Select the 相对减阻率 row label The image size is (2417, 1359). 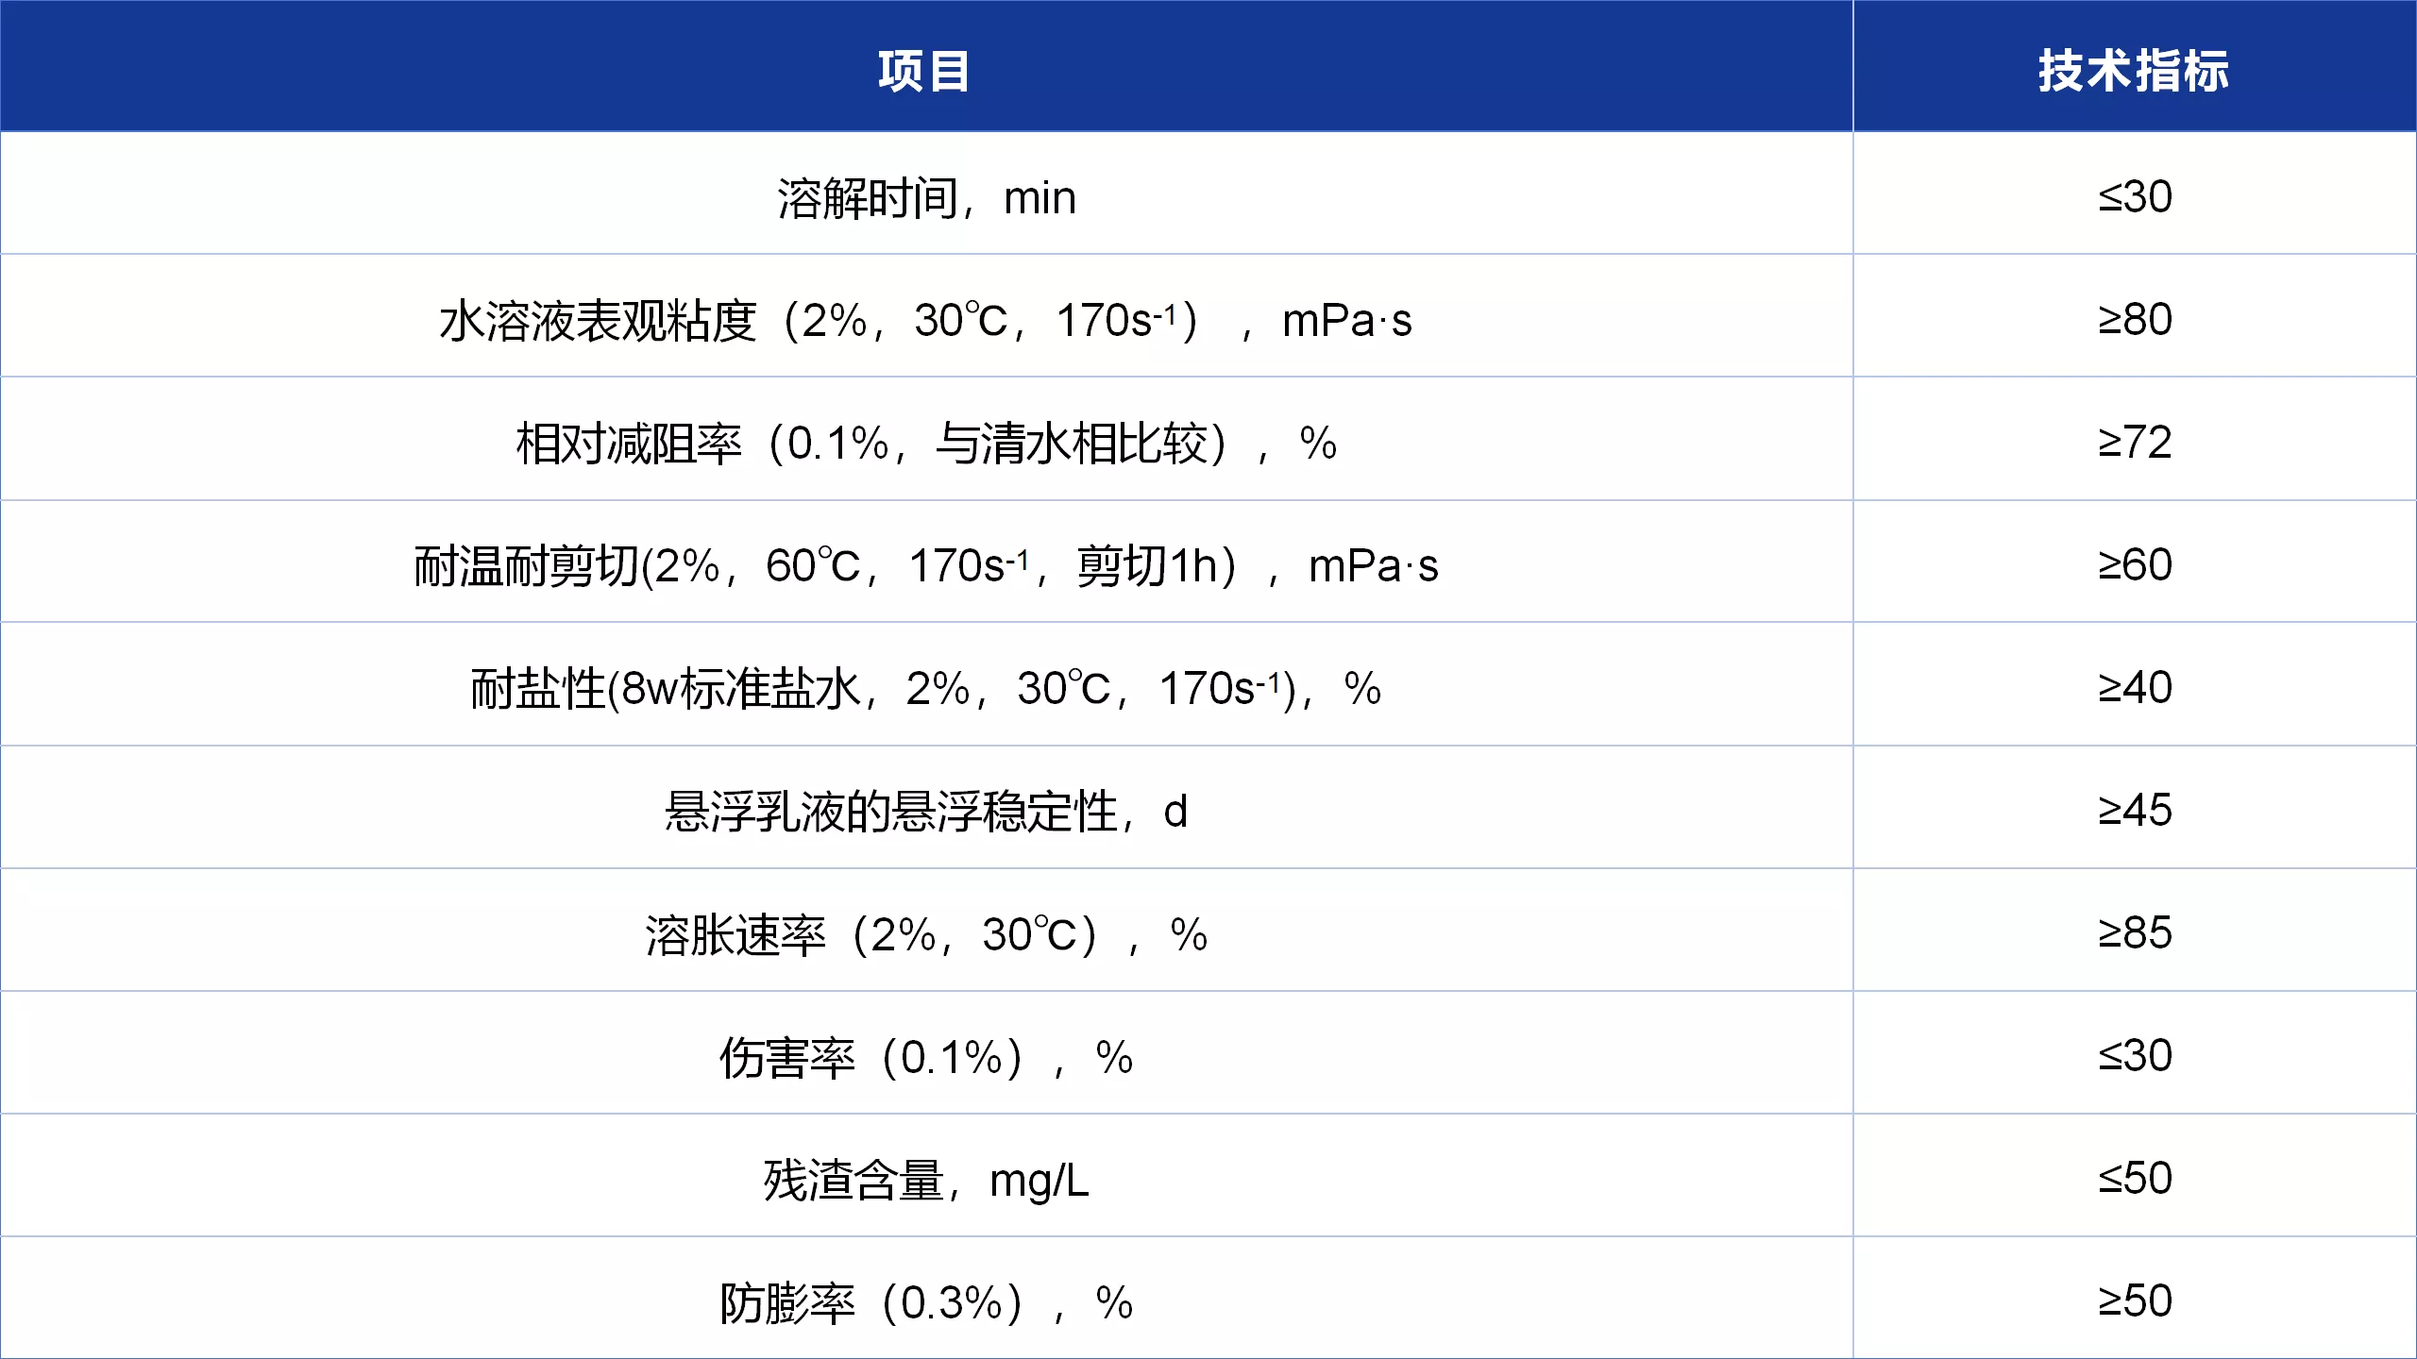(x=926, y=444)
